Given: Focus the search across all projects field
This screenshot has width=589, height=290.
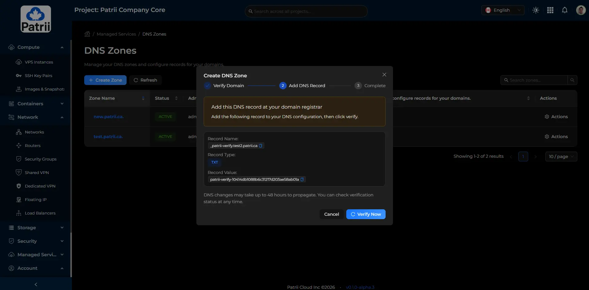Looking at the screenshot, I should (x=306, y=11).
